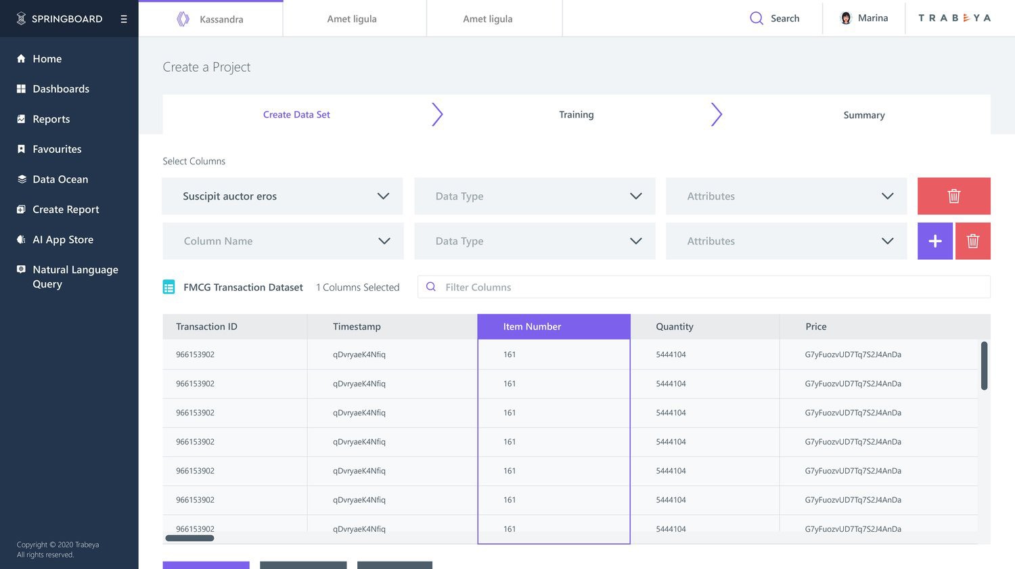The width and height of the screenshot is (1015, 569).
Task: Click the table's vertical scrollbar thumb
Action: [x=984, y=365]
